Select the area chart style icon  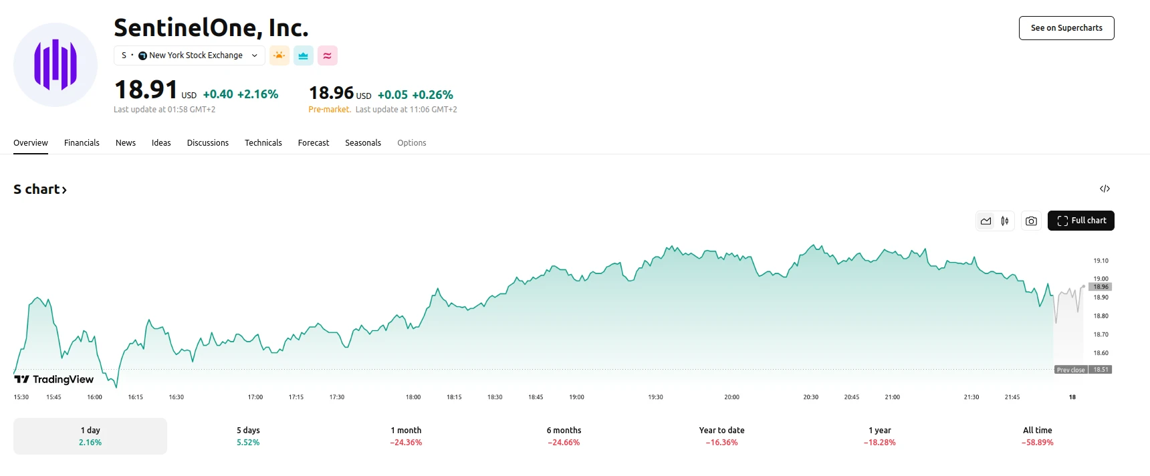pos(986,221)
